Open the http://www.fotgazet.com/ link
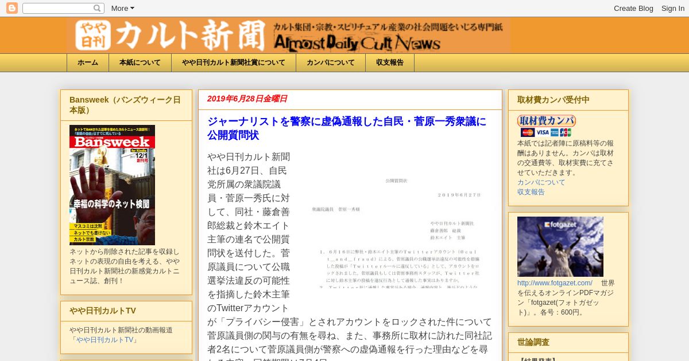This screenshot has width=689, height=361. (x=555, y=283)
